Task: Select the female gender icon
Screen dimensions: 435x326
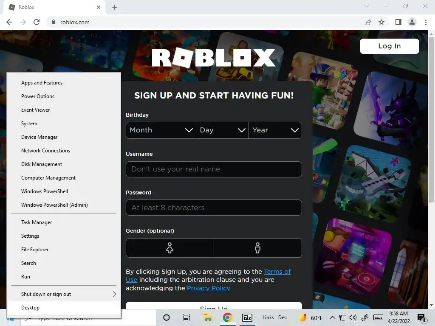Action: [170, 248]
